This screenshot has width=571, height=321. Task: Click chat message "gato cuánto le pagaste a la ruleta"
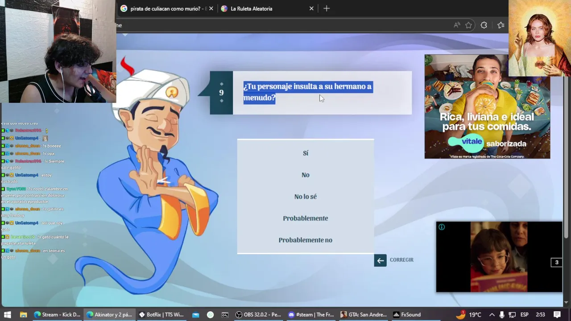[35, 240]
